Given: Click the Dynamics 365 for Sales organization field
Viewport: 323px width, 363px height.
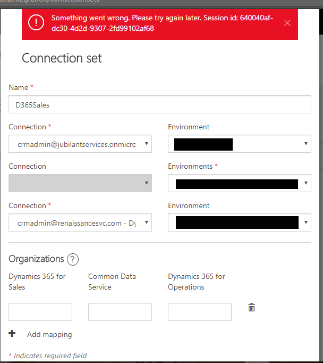Looking at the screenshot, I should pyautogui.click(x=40, y=312).
